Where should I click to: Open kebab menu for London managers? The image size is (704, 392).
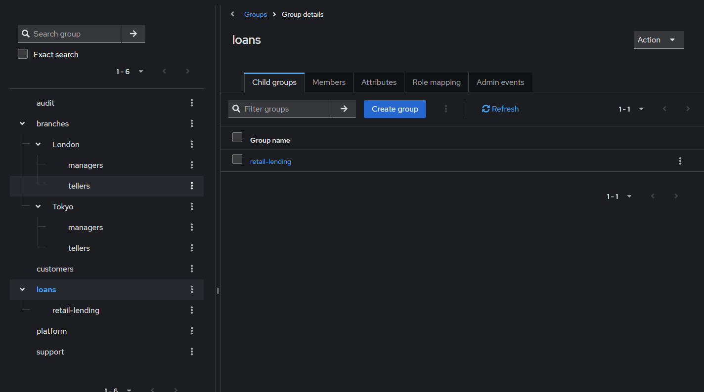pos(192,165)
